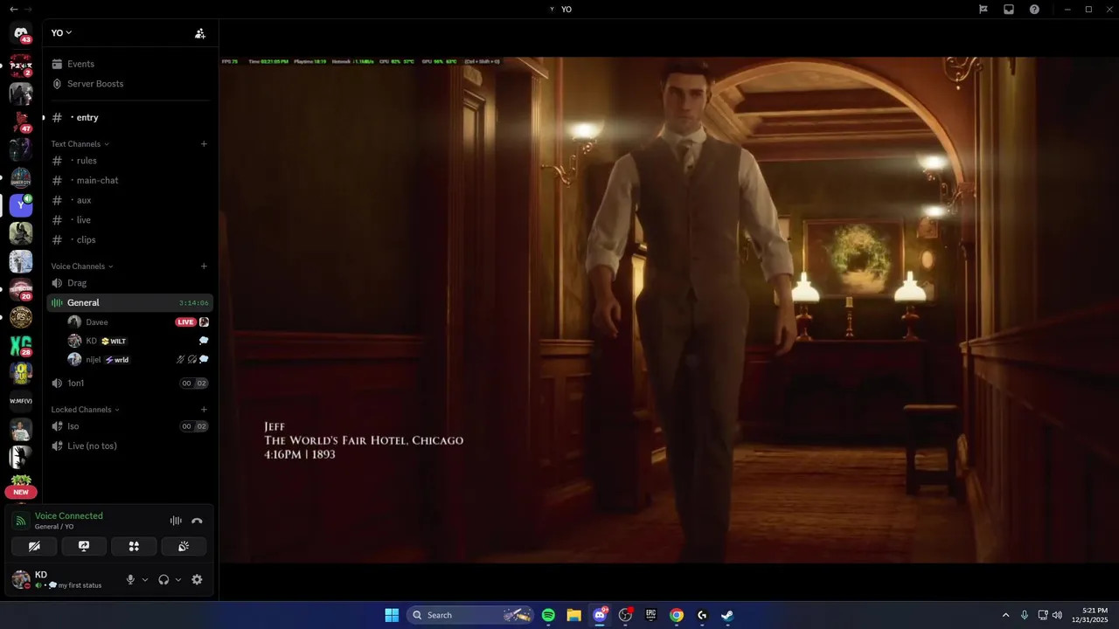Create a channel in Voice Channels
This screenshot has height=629, width=1119.
click(204, 266)
